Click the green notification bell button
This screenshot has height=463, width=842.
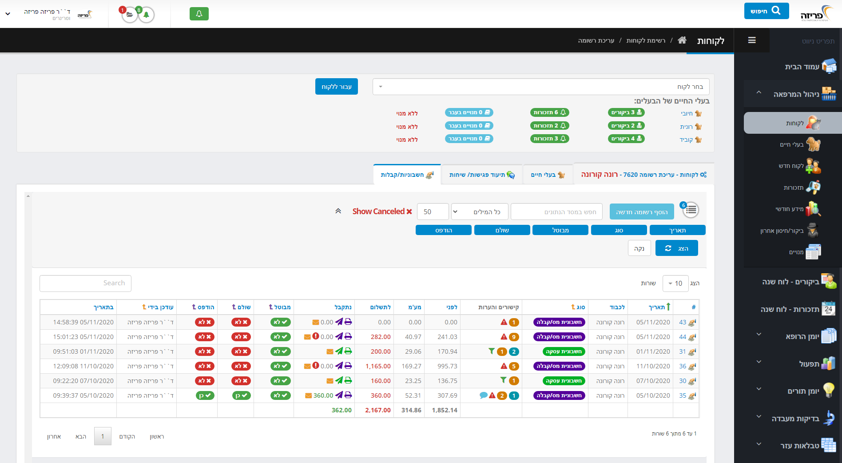199,14
